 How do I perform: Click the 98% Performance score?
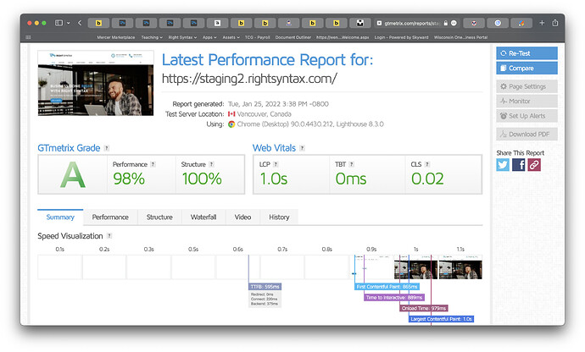[x=129, y=179]
